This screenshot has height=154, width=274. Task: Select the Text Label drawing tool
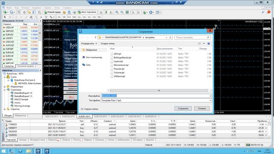pos(46,17)
